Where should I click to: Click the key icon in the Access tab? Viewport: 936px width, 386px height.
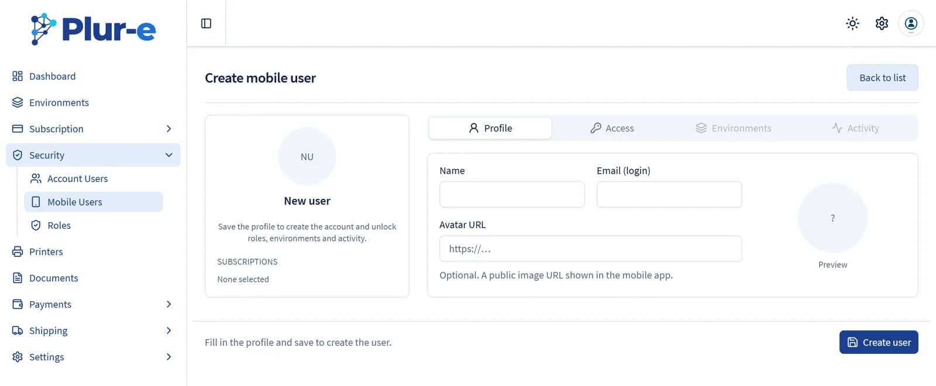pos(596,128)
